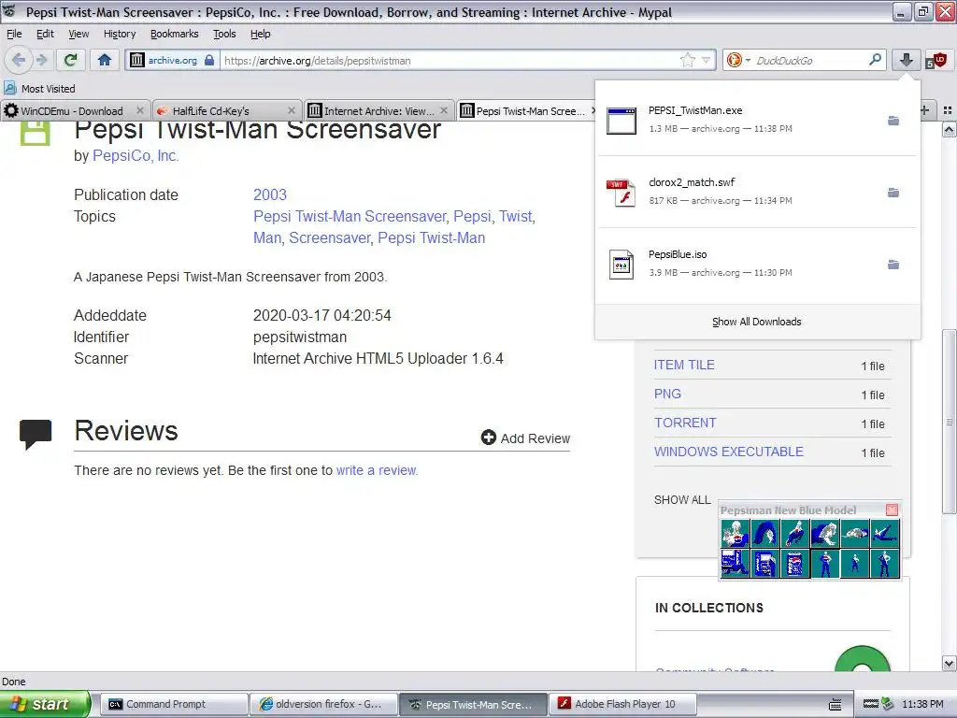Open the History menu
Image resolution: width=957 pixels, height=718 pixels.
(120, 34)
